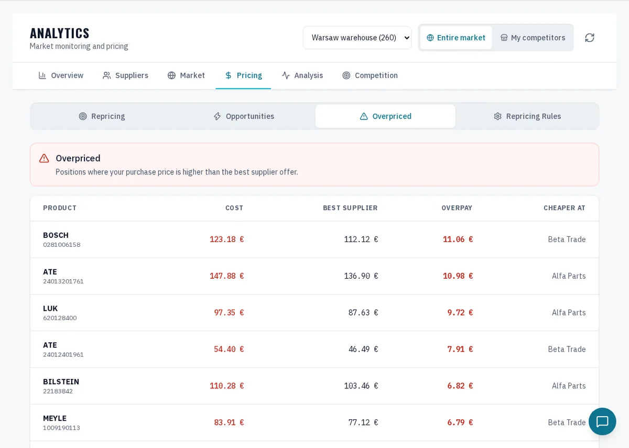The image size is (629, 448).
Task: Click the dollar sign icon for Pricing
Action: 229,75
